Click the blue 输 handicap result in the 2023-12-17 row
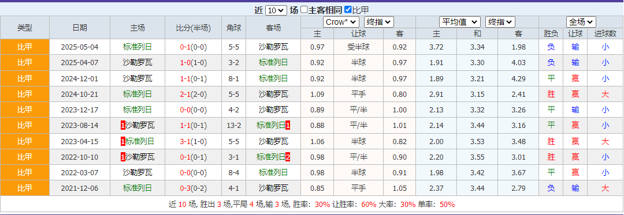 pos(575,110)
